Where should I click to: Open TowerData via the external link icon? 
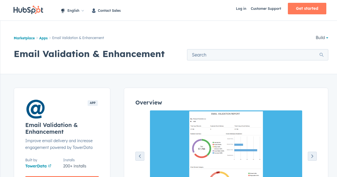[x=50, y=166]
